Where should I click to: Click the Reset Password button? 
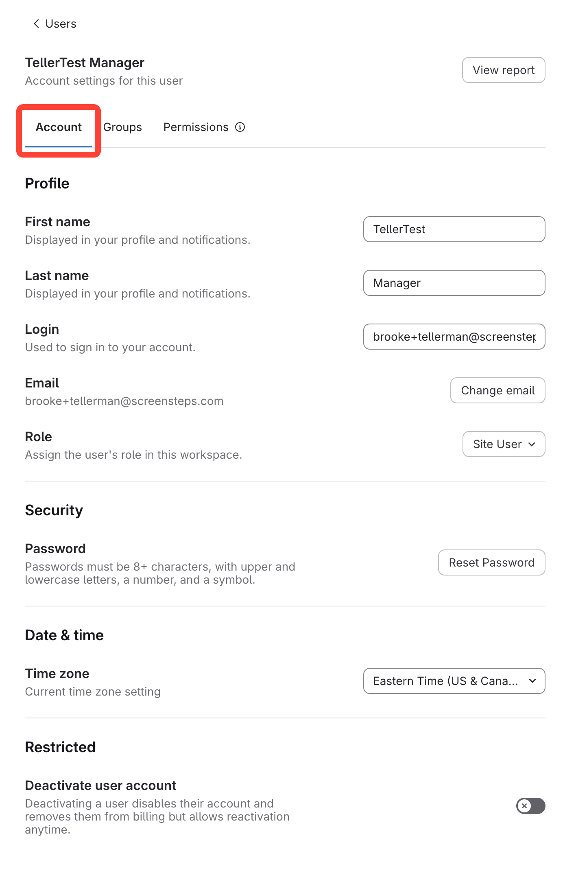(x=491, y=562)
